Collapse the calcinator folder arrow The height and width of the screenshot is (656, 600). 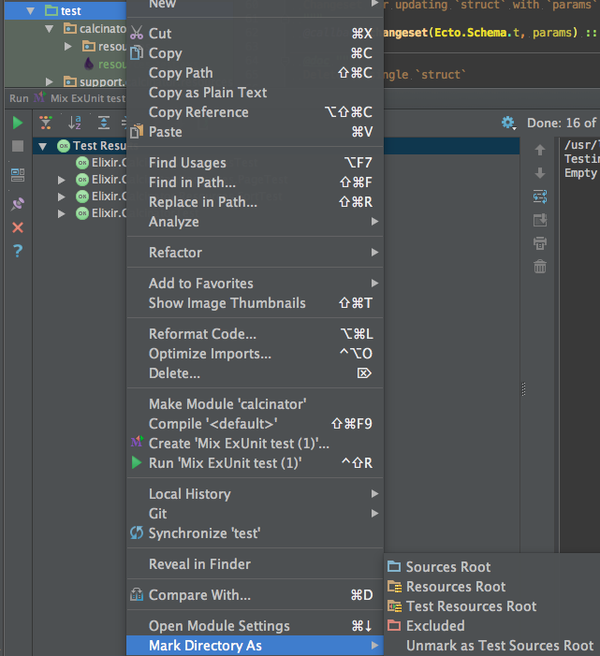[x=50, y=29]
